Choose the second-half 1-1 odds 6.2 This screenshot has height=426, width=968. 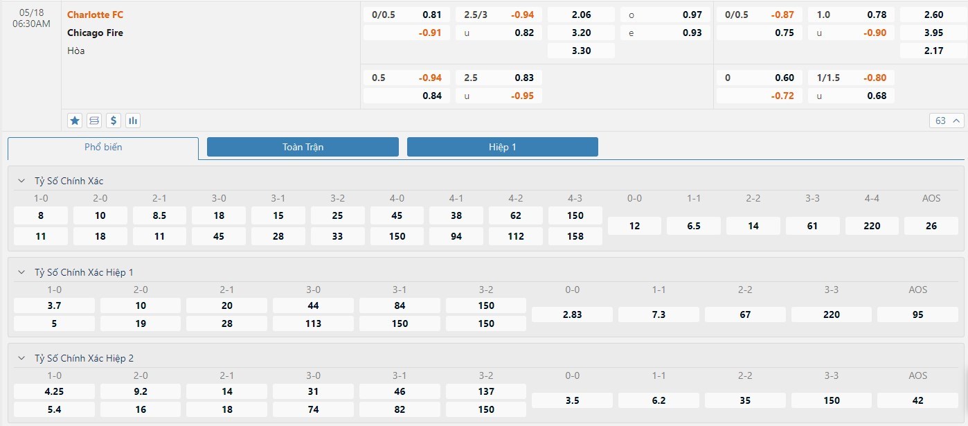point(658,400)
